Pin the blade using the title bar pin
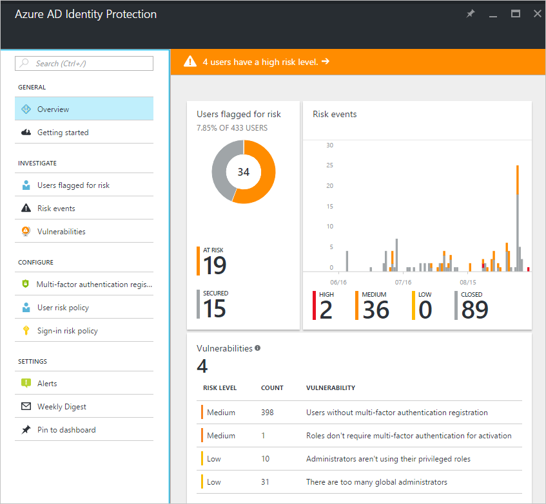Viewport: 546px width, 504px height. tap(470, 14)
